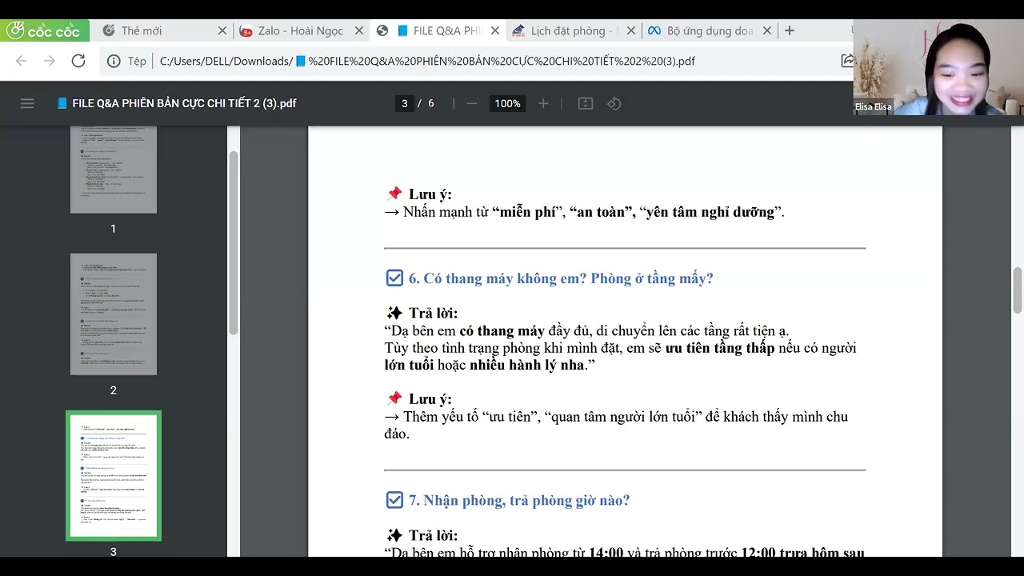This screenshot has height=576, width=1024.
Task: Click the pushpin icon above the miễn phí note
Action: 394,194
